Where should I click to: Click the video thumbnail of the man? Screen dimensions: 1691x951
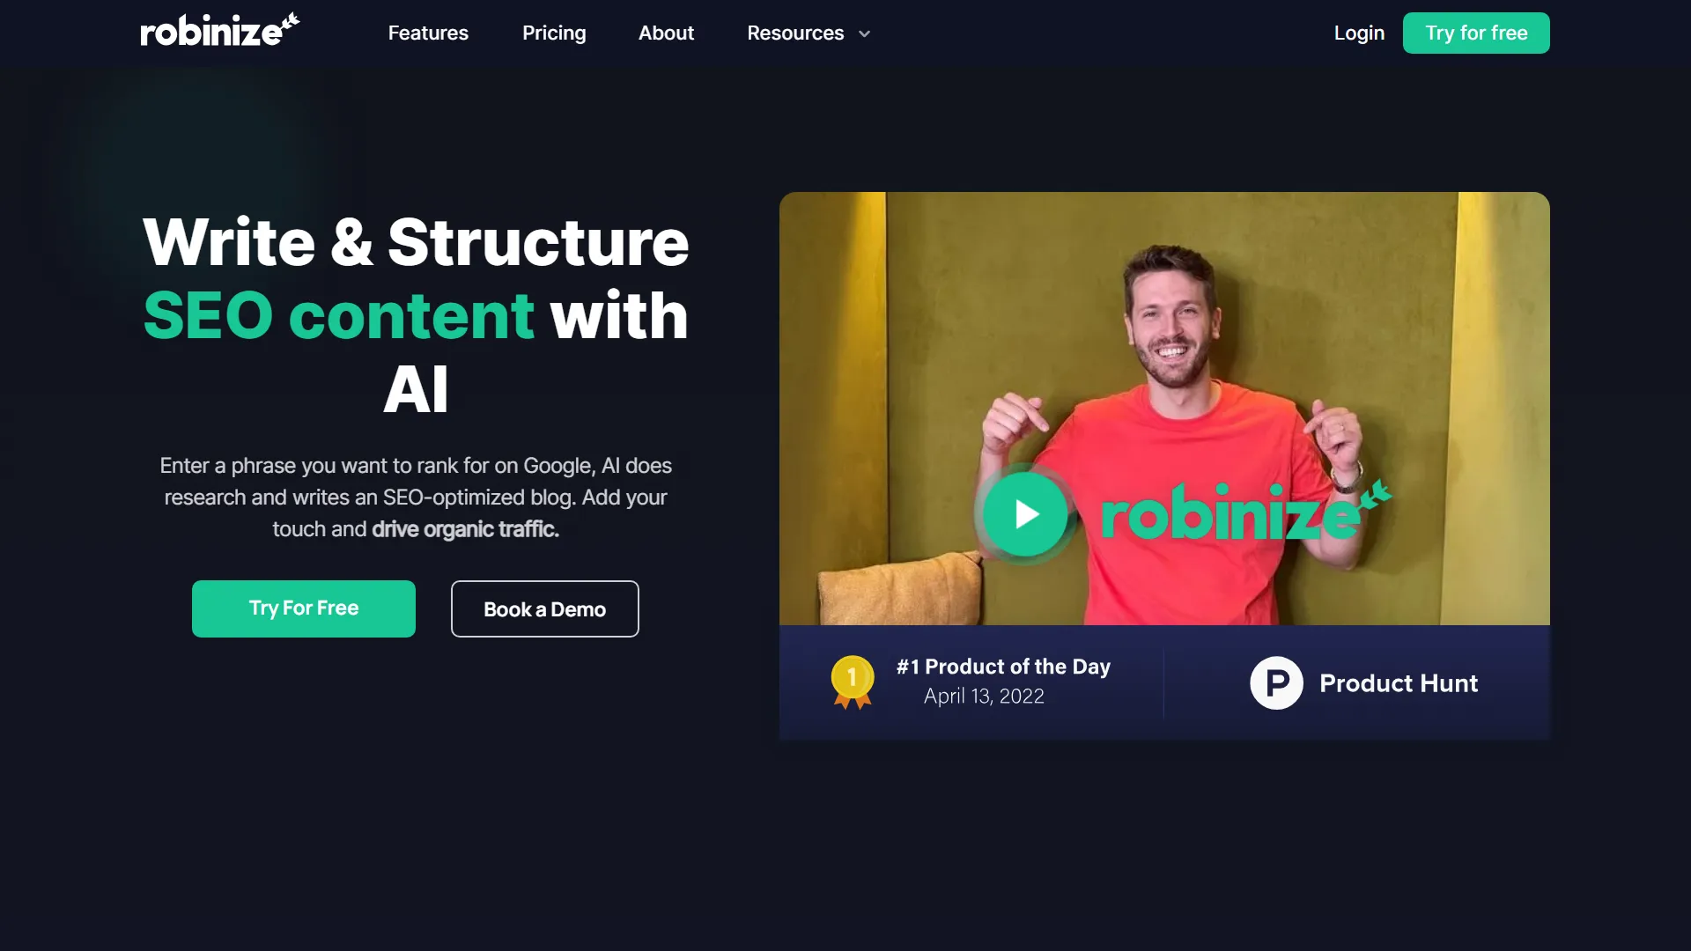pos(1164,409)
